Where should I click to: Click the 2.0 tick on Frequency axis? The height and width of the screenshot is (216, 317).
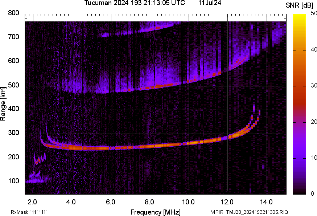tap(33, 202)
